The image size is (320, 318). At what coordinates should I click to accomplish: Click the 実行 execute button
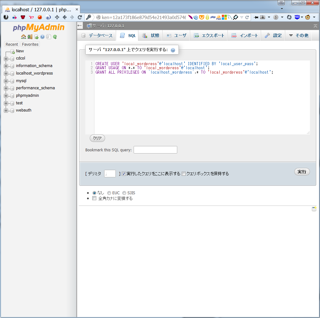coord(302,172)
